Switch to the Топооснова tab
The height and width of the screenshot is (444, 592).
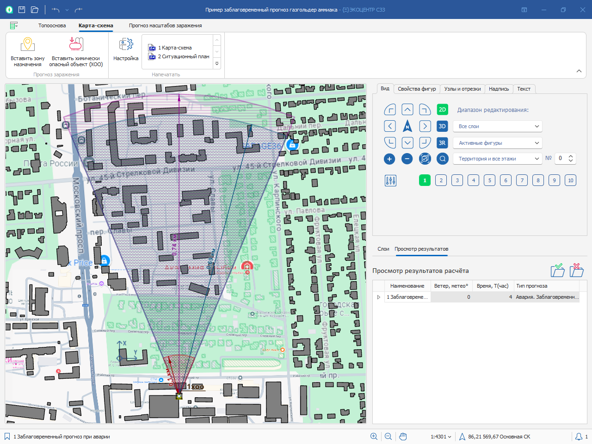tap(52, 25)
